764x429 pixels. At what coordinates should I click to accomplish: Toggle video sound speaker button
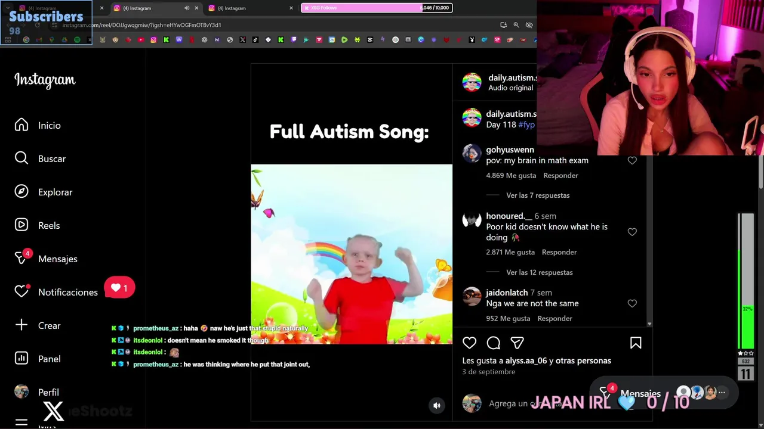(x=437, y=405)
